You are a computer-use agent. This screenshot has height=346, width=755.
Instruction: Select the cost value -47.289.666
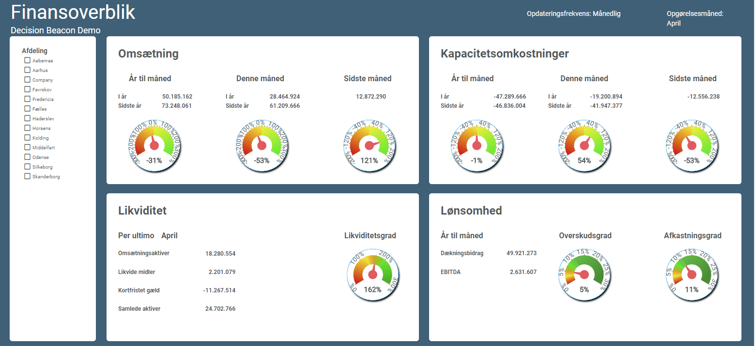tap(509, 97)
